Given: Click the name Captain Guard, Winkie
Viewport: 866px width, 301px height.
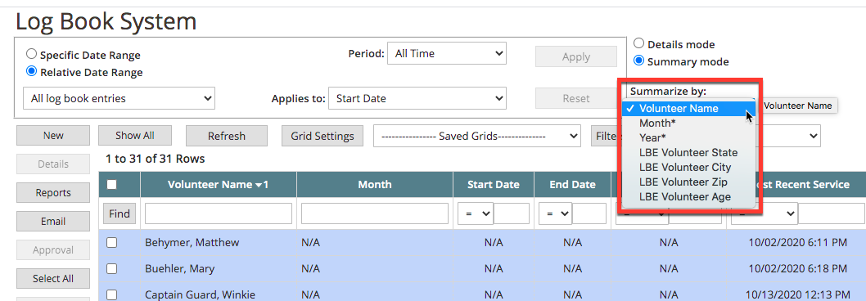Looking at the screenshot, I should click(200, 295).
